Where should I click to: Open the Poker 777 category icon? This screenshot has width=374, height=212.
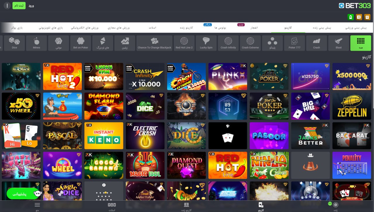[x=295, y=43]
